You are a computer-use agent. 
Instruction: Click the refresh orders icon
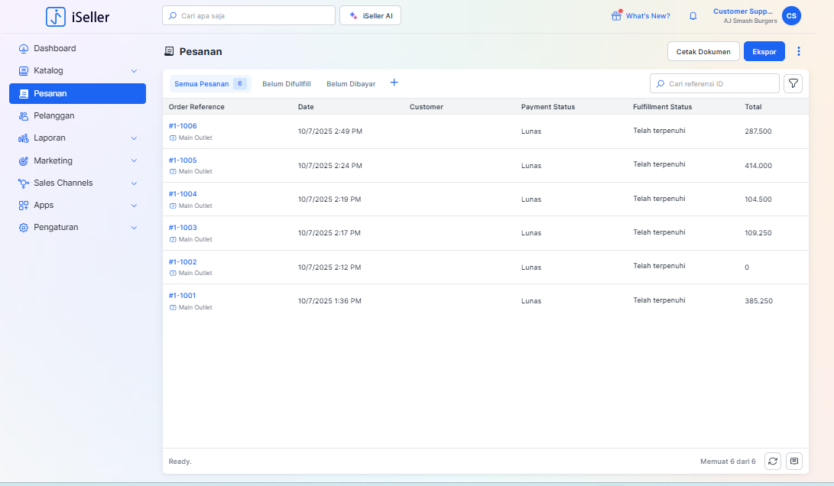773,461
